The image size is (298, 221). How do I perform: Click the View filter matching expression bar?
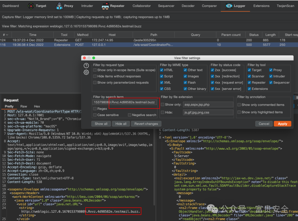[x=149, y=26]
